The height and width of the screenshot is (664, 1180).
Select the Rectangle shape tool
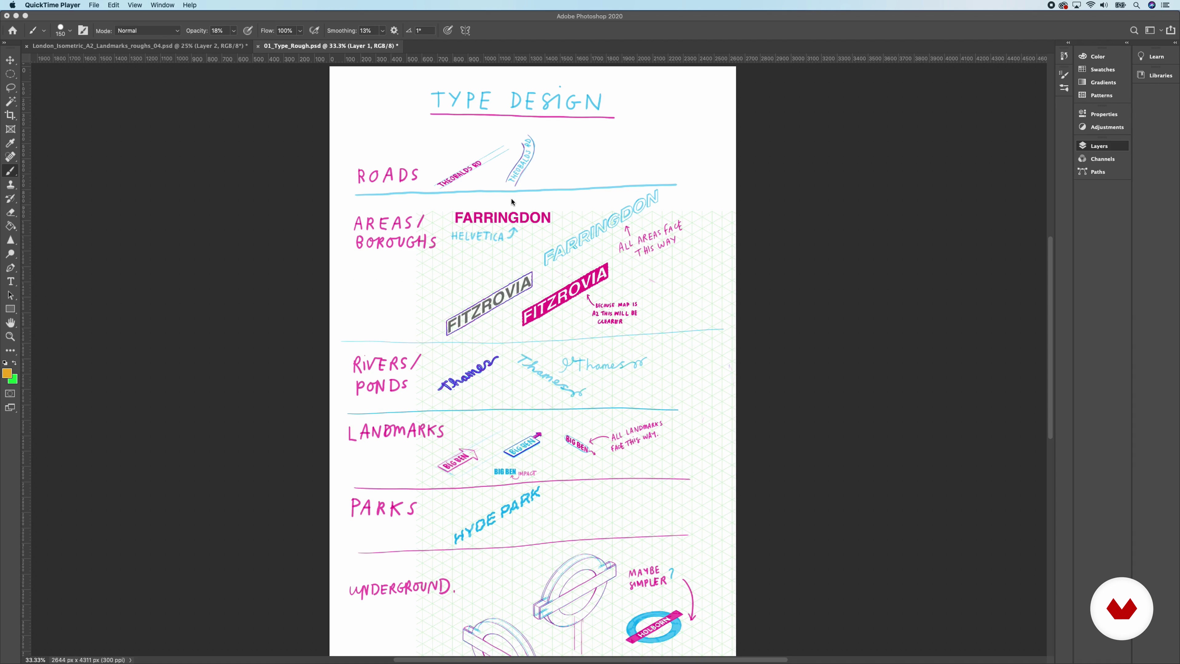pyautogui.click(x=10, y=309)
